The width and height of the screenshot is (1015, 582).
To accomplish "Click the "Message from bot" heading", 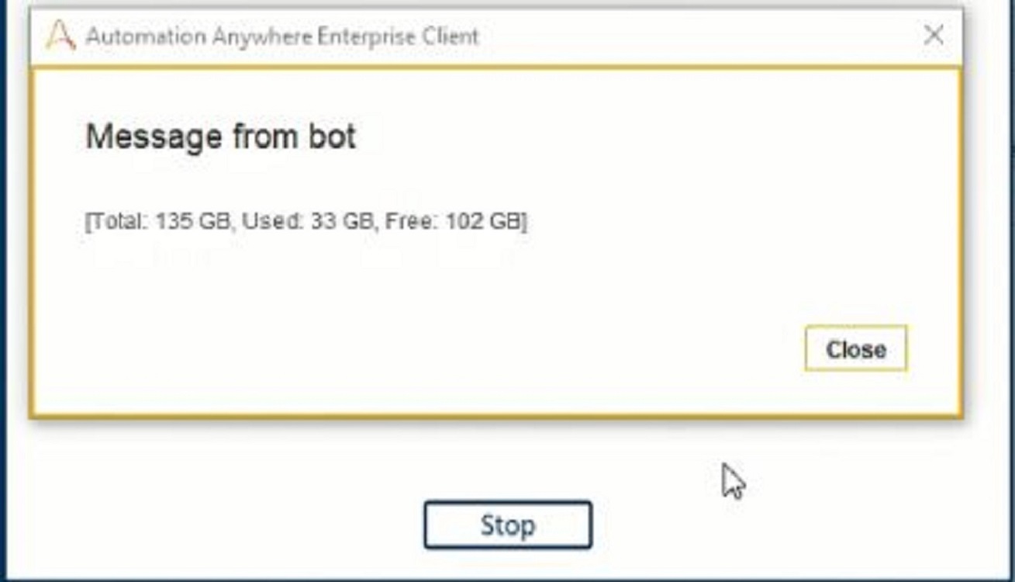I will [221, 137].
